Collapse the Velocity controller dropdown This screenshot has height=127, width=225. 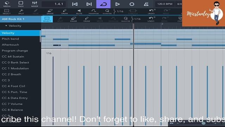click(x=13, y=26)
